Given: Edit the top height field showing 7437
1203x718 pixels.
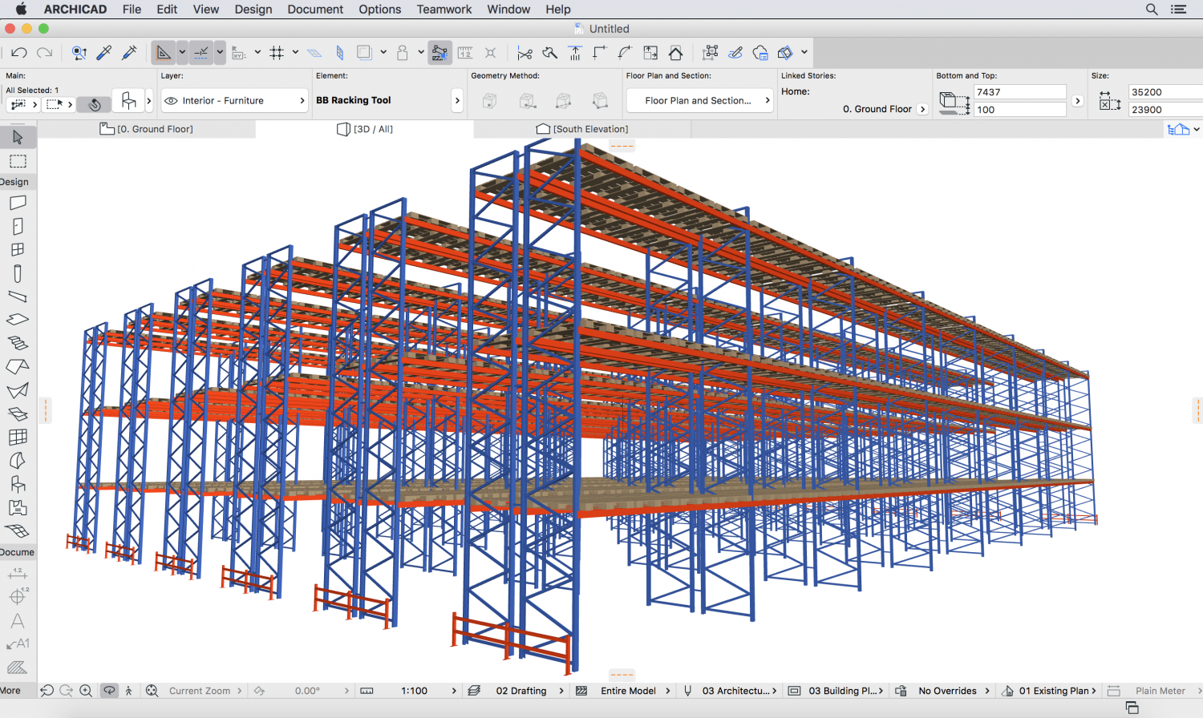Looking at the screenshot, I should pos(1020,92).
